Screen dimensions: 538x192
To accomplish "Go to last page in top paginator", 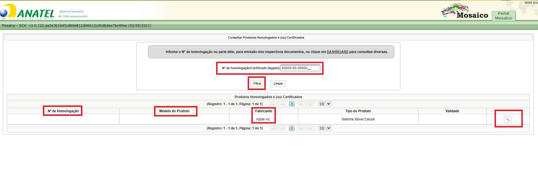I will point(310,104).
